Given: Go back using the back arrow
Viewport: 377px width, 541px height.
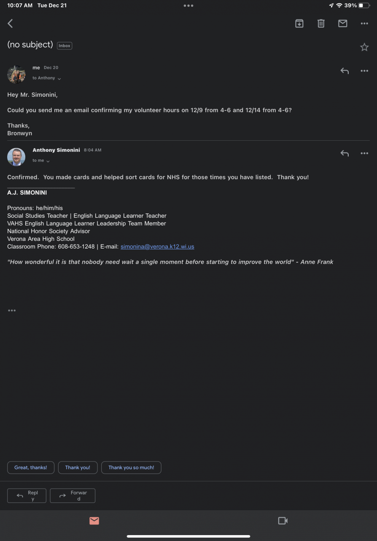Looking at the screenshot, I should tap(11, 24).
